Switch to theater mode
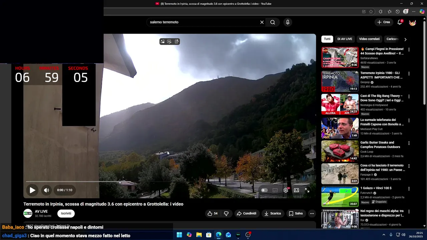The width and height of the screenshot is (427, 240). click(296, 190)
